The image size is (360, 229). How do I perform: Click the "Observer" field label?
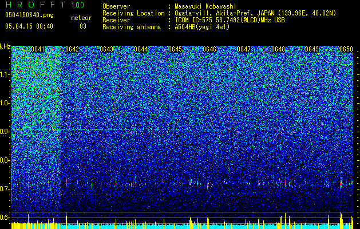point(116,6)
